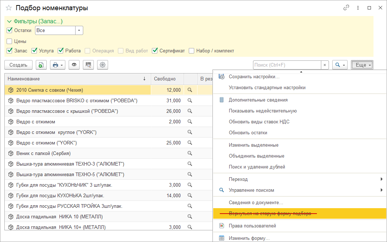Click the barcode scan icon
Screen dimensions: 387x242
88,65
